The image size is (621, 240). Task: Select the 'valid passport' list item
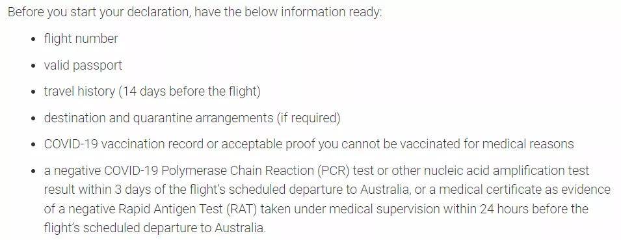83,65
